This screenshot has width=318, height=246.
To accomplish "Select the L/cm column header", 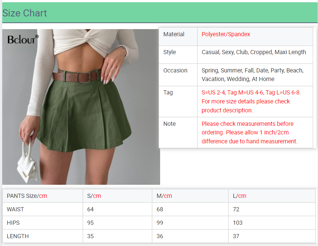I will [x=239, y=196].
